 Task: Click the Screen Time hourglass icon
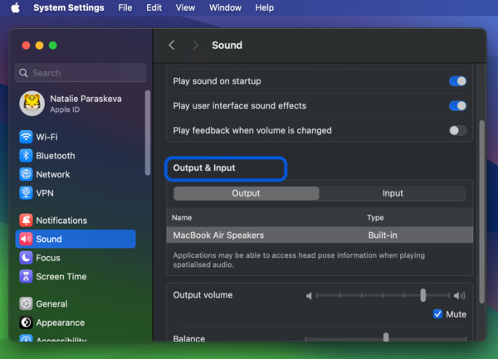point(26,276)
